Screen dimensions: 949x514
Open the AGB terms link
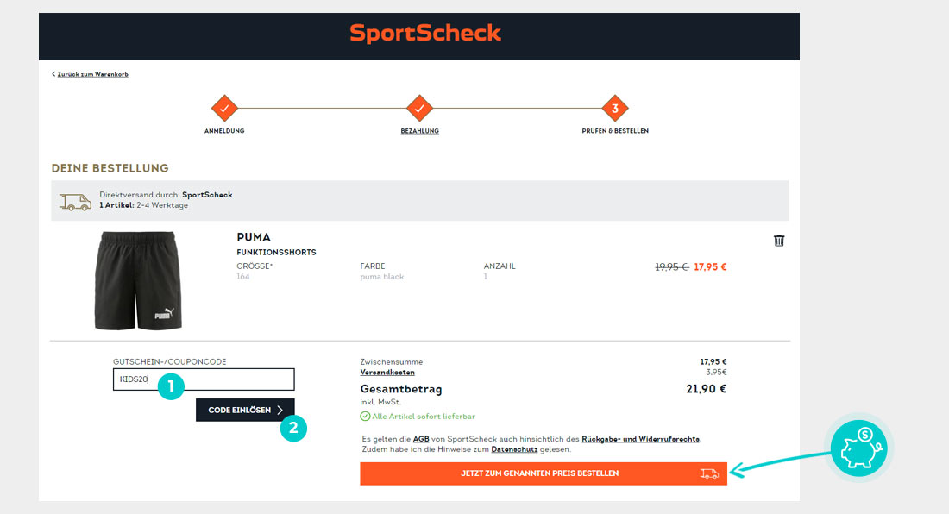point(421,439)
